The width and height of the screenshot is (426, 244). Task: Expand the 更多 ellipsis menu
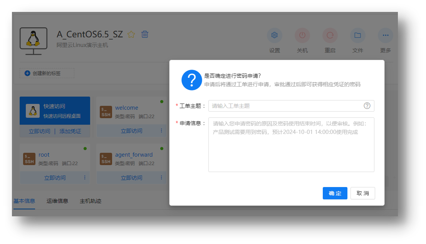click(385, 35)
